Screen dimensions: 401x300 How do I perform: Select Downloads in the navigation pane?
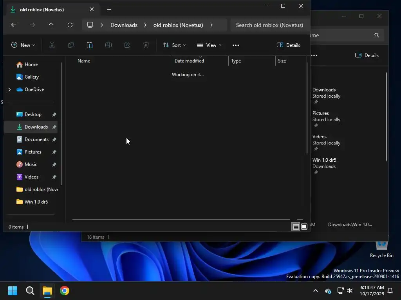pyautogui.click(x=31, y=127)
